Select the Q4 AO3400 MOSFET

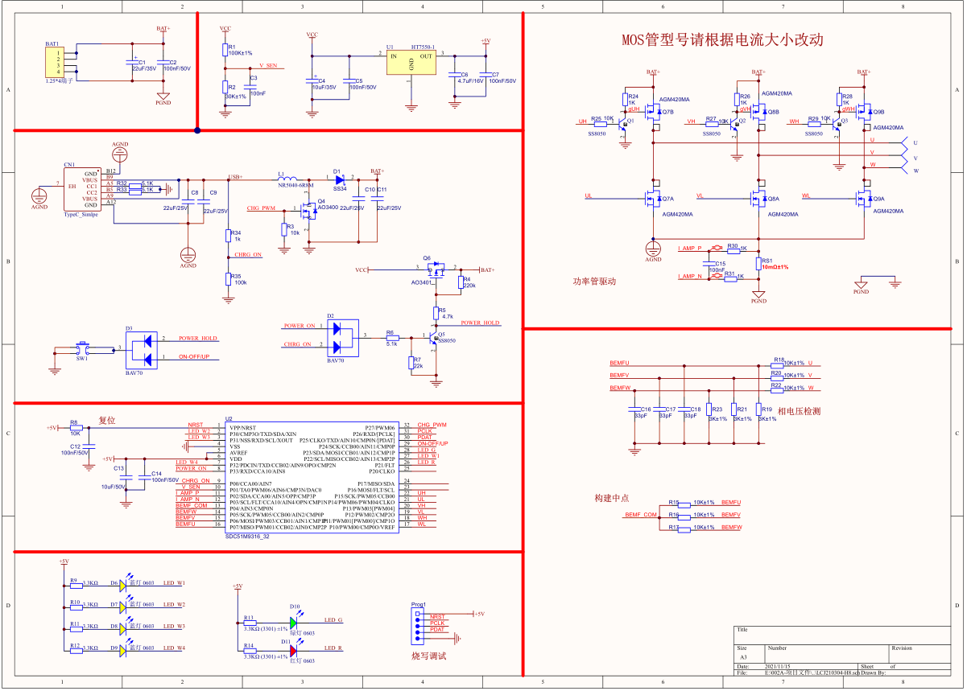(x=306, y=212)
